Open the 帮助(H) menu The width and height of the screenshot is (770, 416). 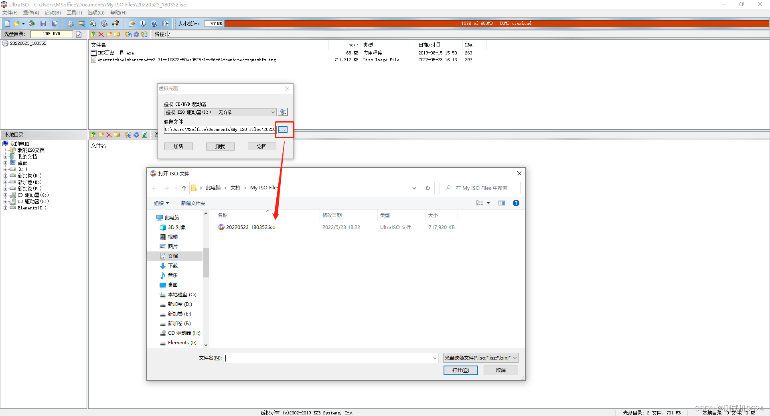[x=118, y=13]
